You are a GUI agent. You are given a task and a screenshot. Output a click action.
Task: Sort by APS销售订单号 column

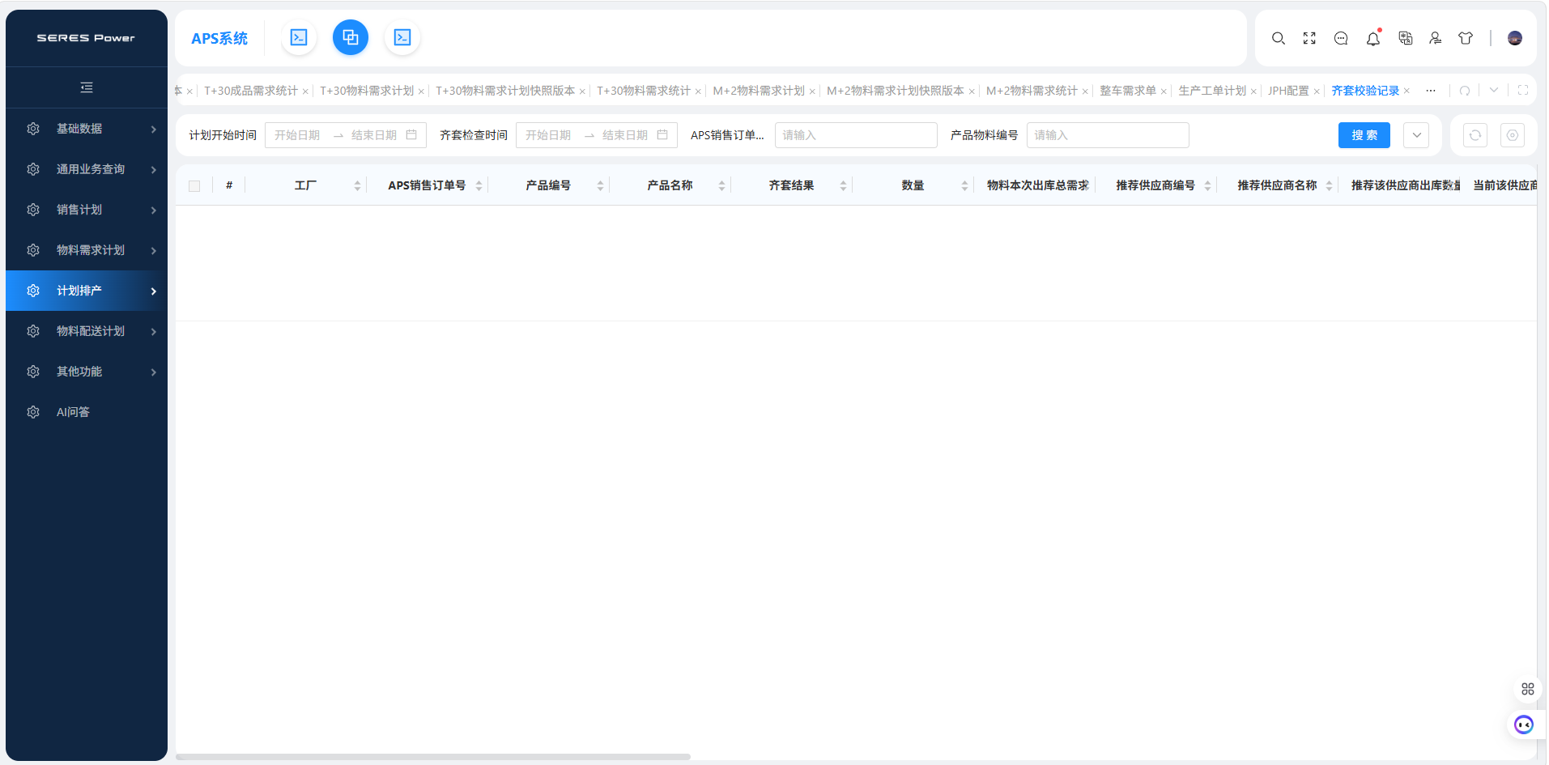pos(479,186)
